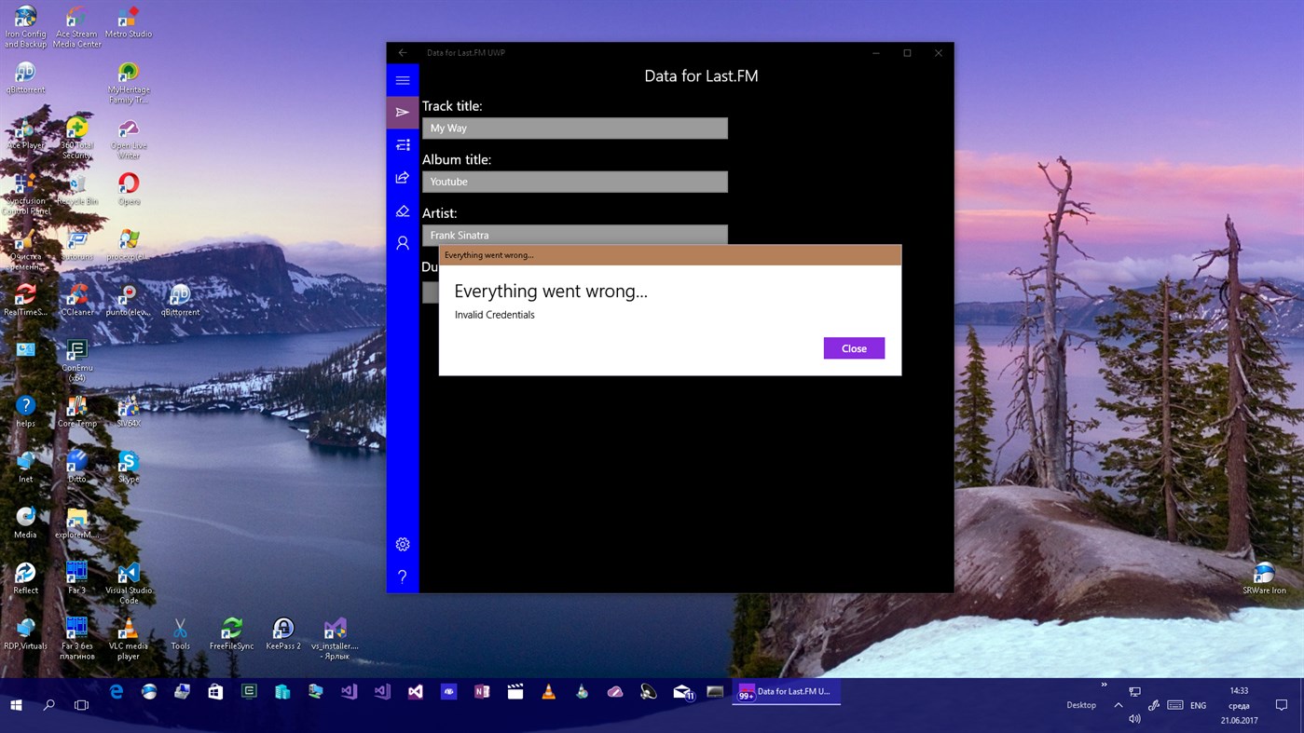Launch VLC media player desktop shortcut
1304x733 pixels.
point(129,639)
